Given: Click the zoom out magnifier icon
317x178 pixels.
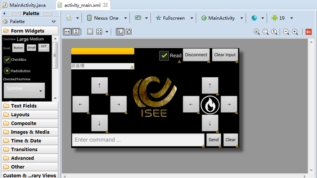Looking at the screenshot, I should point(286,32).
